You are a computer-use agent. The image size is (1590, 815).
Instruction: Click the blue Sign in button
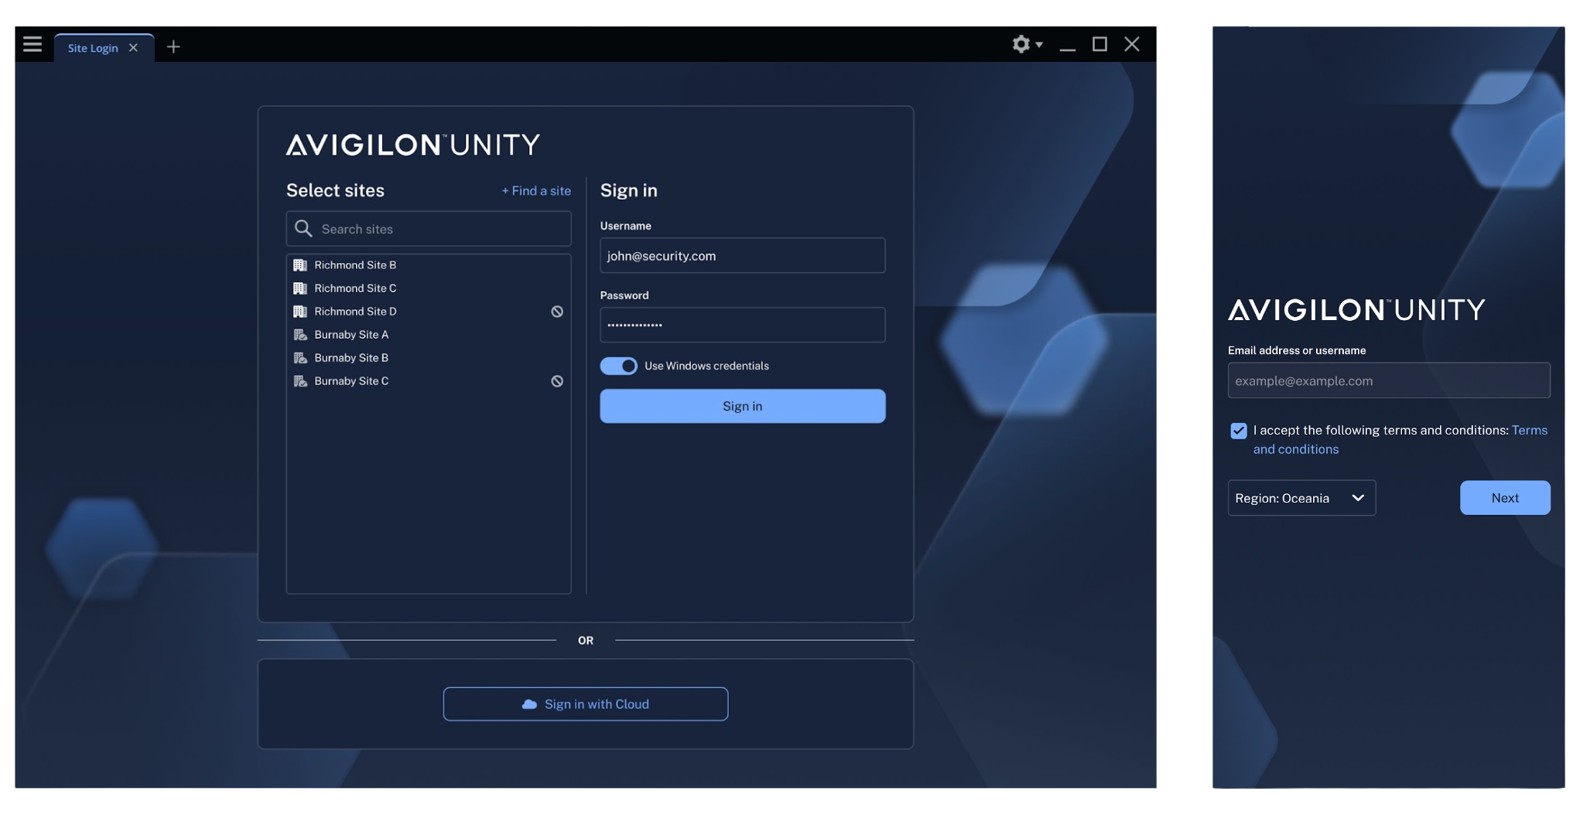click(743, 406)
